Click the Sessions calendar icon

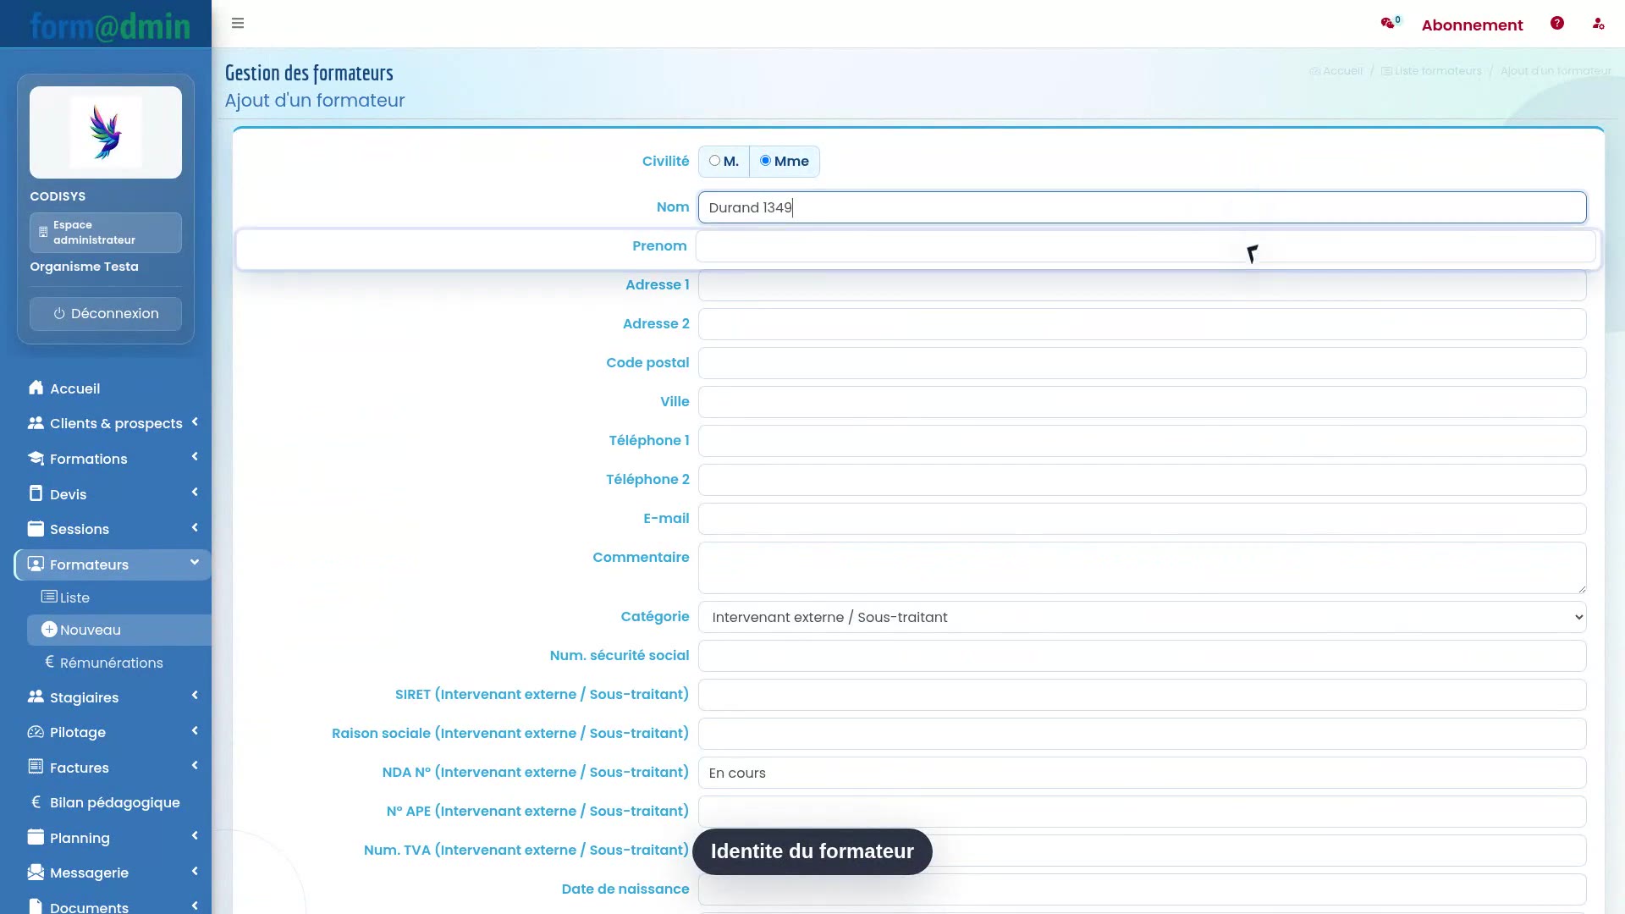click(36, 528)
